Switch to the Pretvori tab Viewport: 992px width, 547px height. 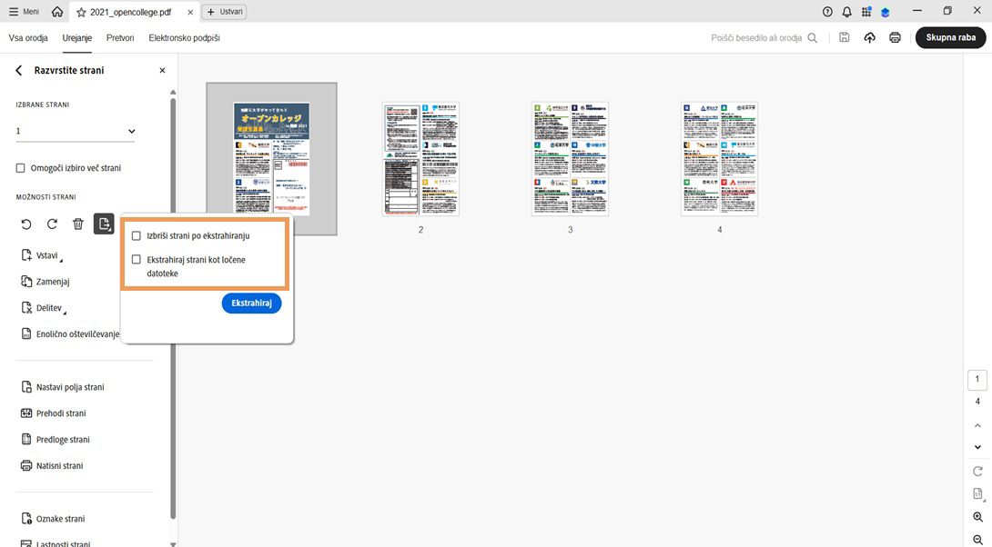[120, 38]
